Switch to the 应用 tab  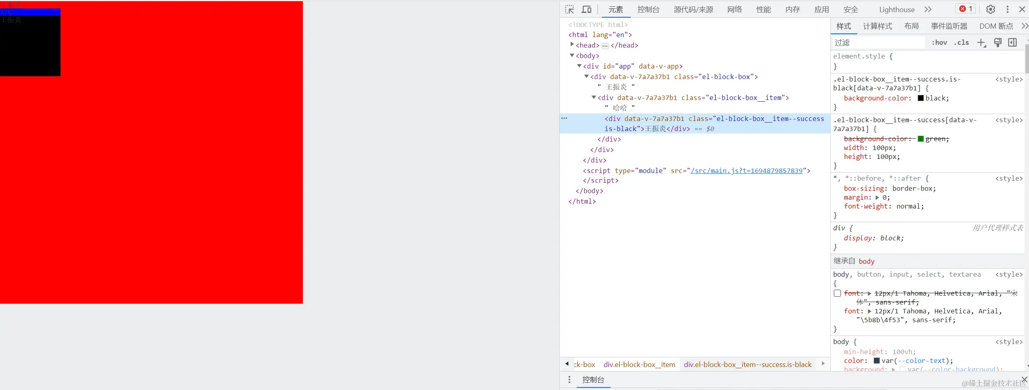coord(822,9)
